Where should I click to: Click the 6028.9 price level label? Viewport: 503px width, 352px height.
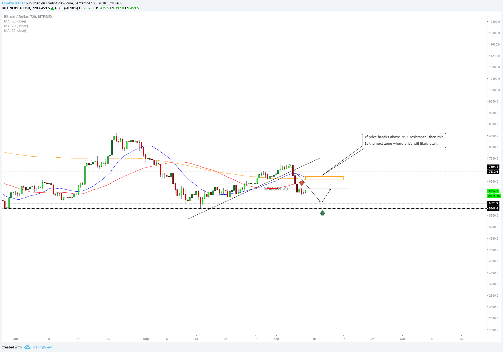(x=493, y=203)
